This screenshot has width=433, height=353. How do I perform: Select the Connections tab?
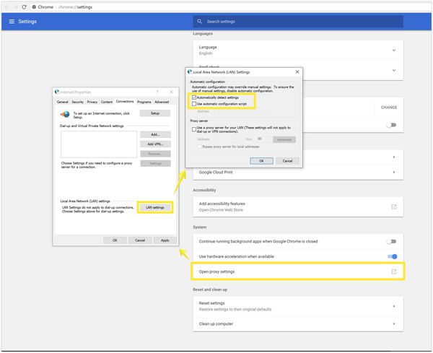tap(125, 101)
